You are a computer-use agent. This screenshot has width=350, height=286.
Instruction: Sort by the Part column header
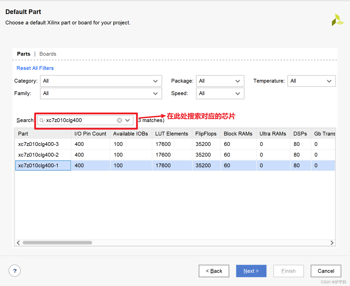(43, 134)
